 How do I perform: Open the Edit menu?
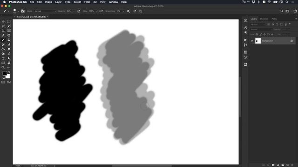(39, 2)
